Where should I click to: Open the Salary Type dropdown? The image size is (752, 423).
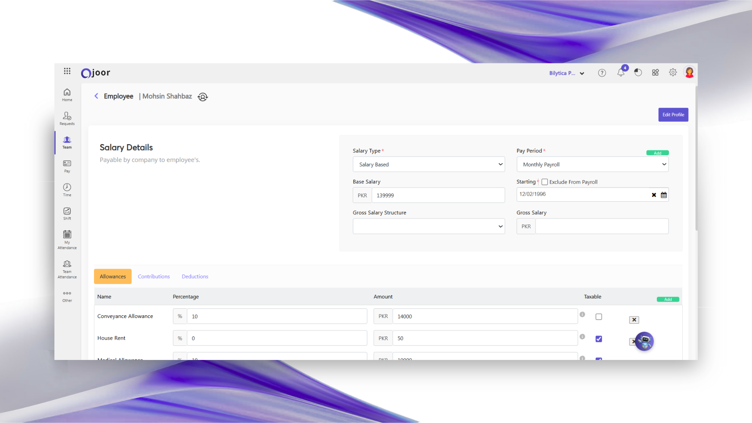(428, 164)
